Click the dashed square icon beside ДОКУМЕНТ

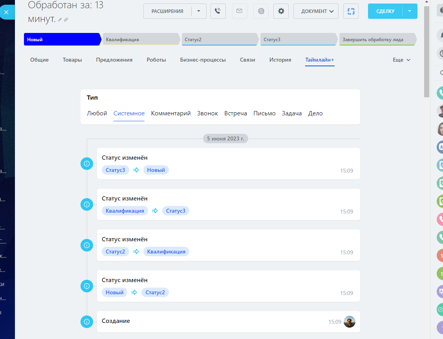click(x=351, y=11)
